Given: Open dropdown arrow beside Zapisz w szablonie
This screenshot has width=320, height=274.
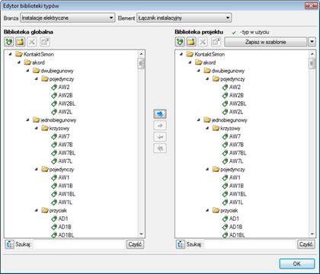Looking at the screenshot, I should point(312,42).
